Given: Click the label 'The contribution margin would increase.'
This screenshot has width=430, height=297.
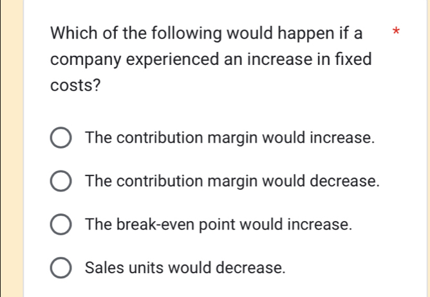Looking at the screenshot, I should (x=229, y=138).
